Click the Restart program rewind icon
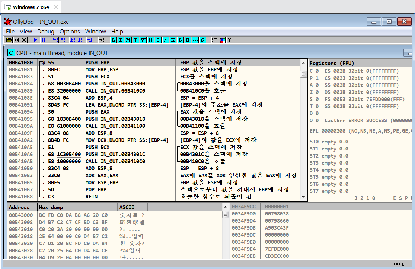Screen dimensions: 415x269 tap(17, 40)
